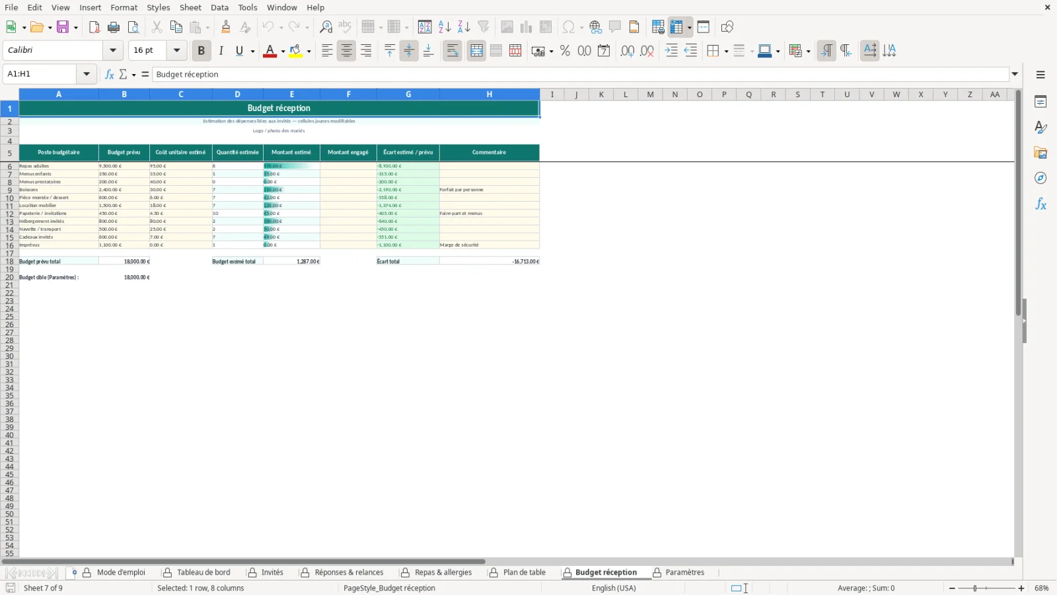The width and height of the screenshot is (1057, 595).
Task: Open sidebar Navigator deck
Action: (x=1040, y=178)
